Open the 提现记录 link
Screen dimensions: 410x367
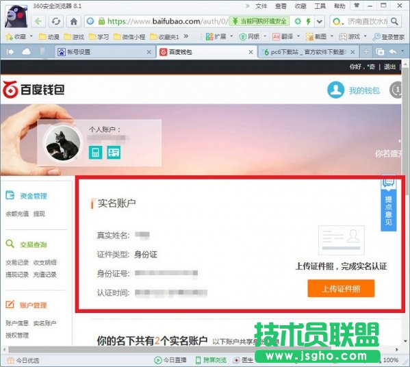click(x=17, y=275)
